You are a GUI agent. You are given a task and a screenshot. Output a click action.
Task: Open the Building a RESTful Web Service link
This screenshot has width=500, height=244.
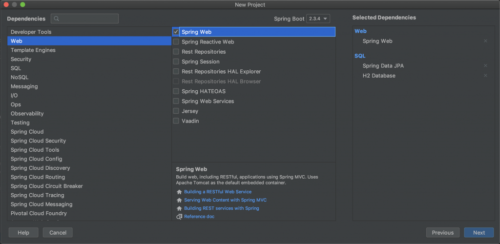click(218, 192)
